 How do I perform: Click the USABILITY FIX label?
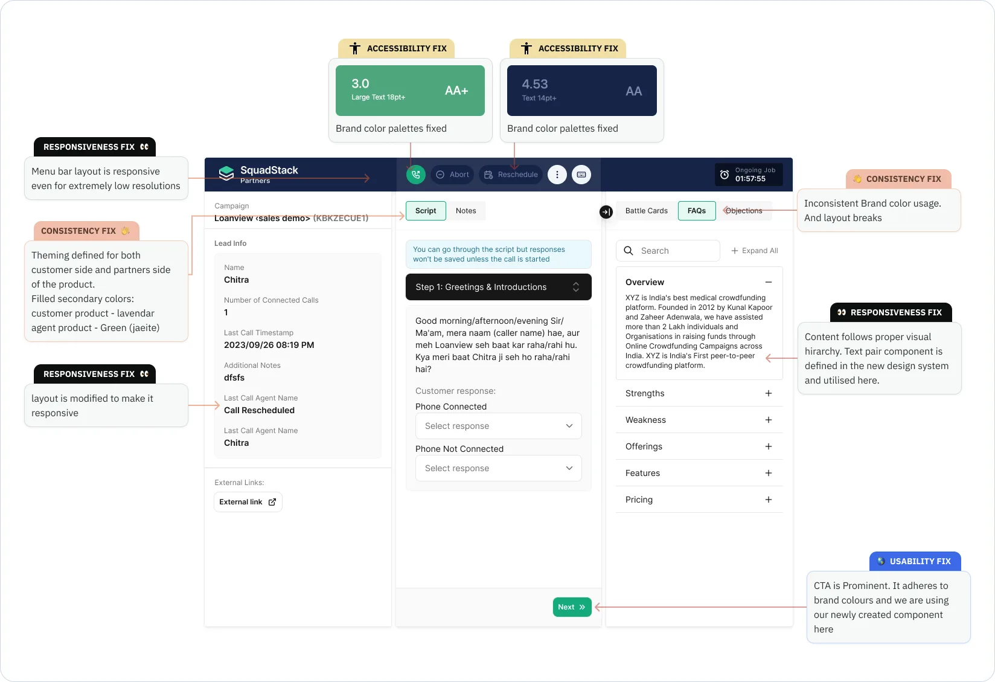915,561
